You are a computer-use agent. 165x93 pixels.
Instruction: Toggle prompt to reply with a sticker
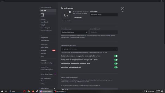click(x=116, y=60)
